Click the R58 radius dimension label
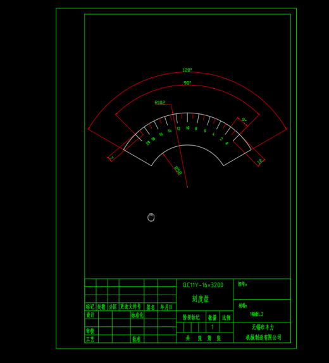Screen dimensions: 329x363 pos(178,170)
